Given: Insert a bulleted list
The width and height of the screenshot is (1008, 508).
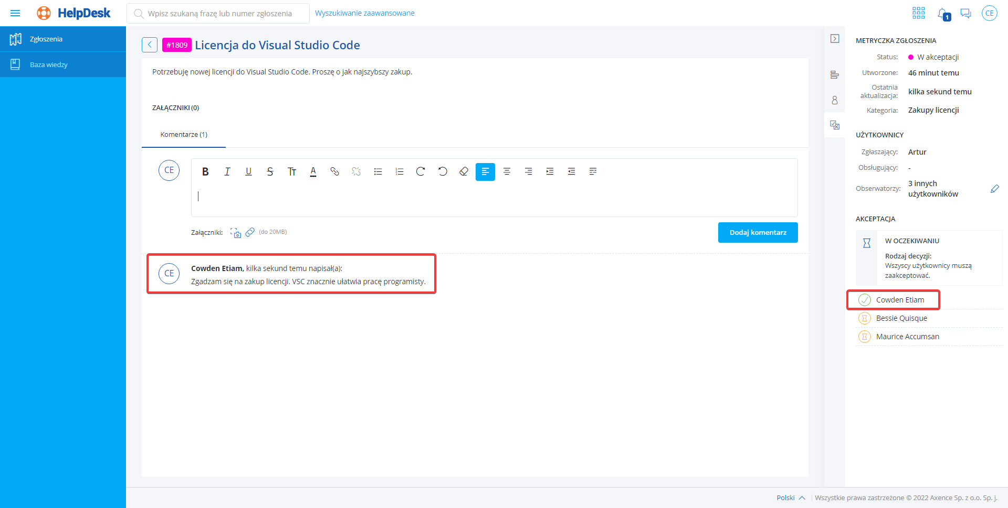Looking at the screenshot, I should 377,171.
